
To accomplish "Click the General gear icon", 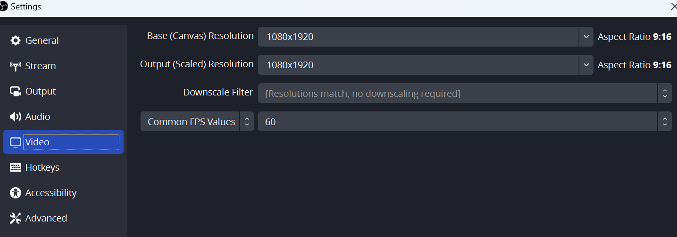I will click(x=16, y=40).
